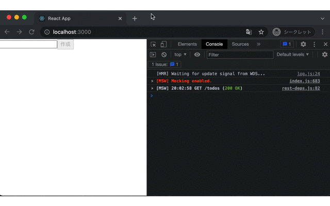Clear the console
The image size is (330, 206).
point(164,55)
